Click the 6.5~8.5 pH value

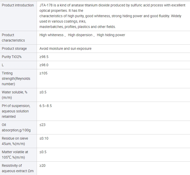(x=46, y=106)
